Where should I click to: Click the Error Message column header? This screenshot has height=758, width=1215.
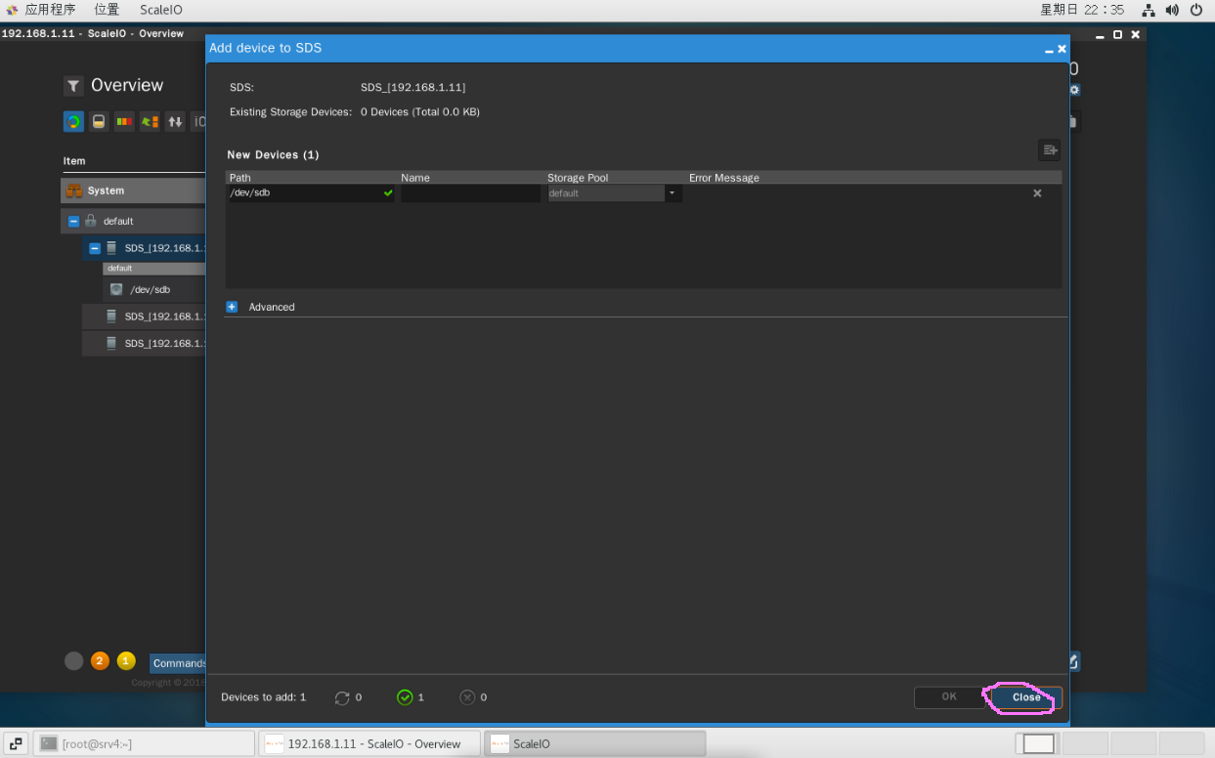[x=724, y=178]
